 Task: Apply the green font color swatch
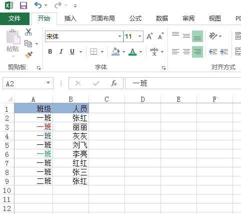coord(132,52)
